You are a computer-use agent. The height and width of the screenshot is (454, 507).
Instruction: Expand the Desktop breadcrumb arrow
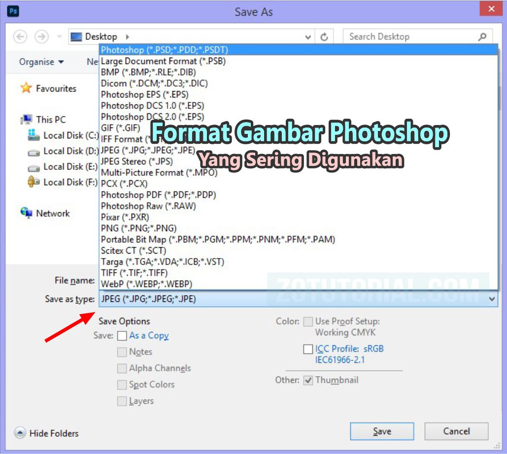(128, 37)
